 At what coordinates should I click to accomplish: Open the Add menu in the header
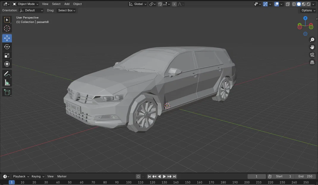(67, 4)
